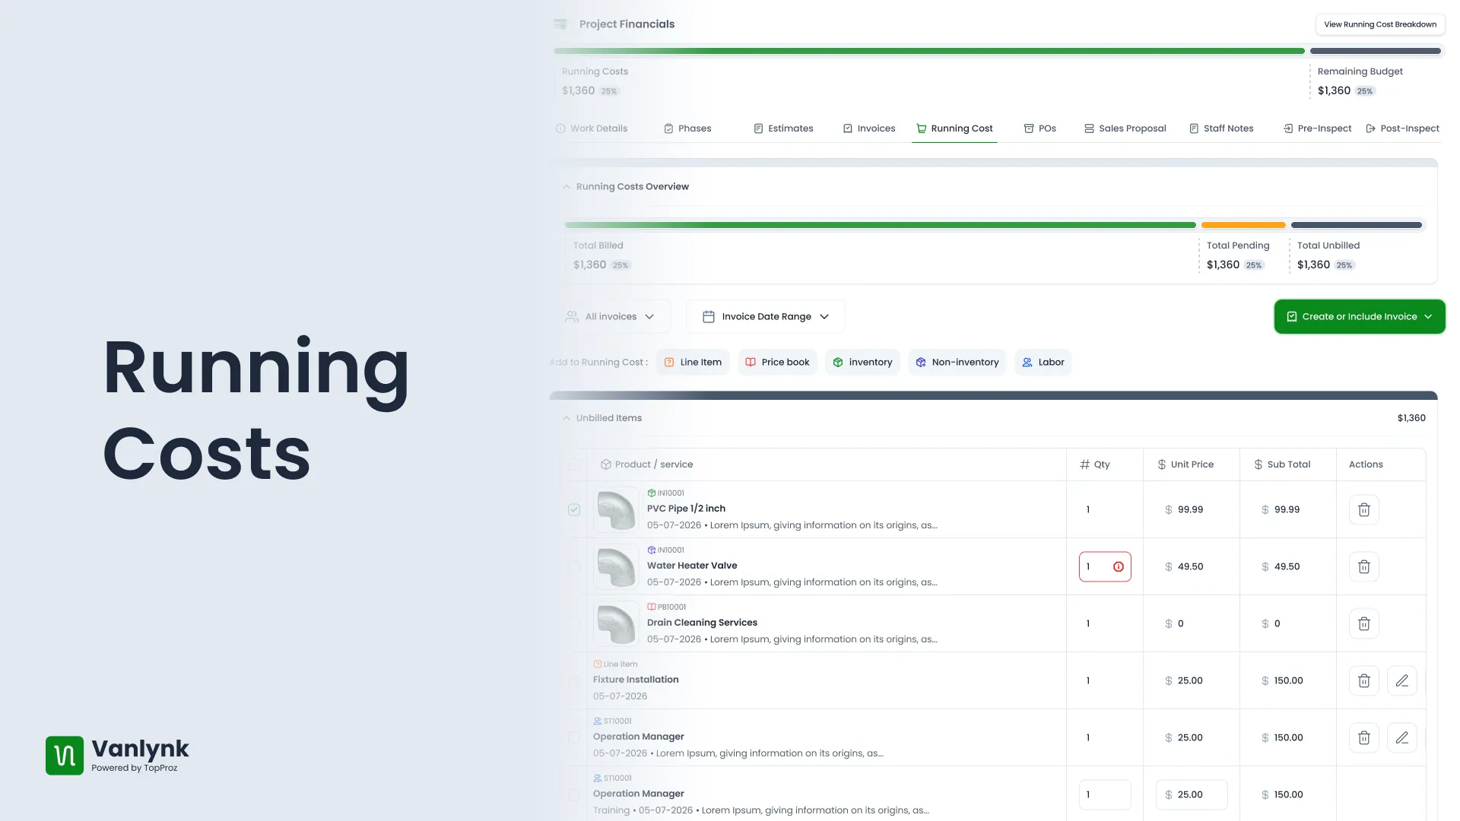Open the Pre-Inspect tab
Viewport: 1460px width, 821px height.
point(1317,128)
